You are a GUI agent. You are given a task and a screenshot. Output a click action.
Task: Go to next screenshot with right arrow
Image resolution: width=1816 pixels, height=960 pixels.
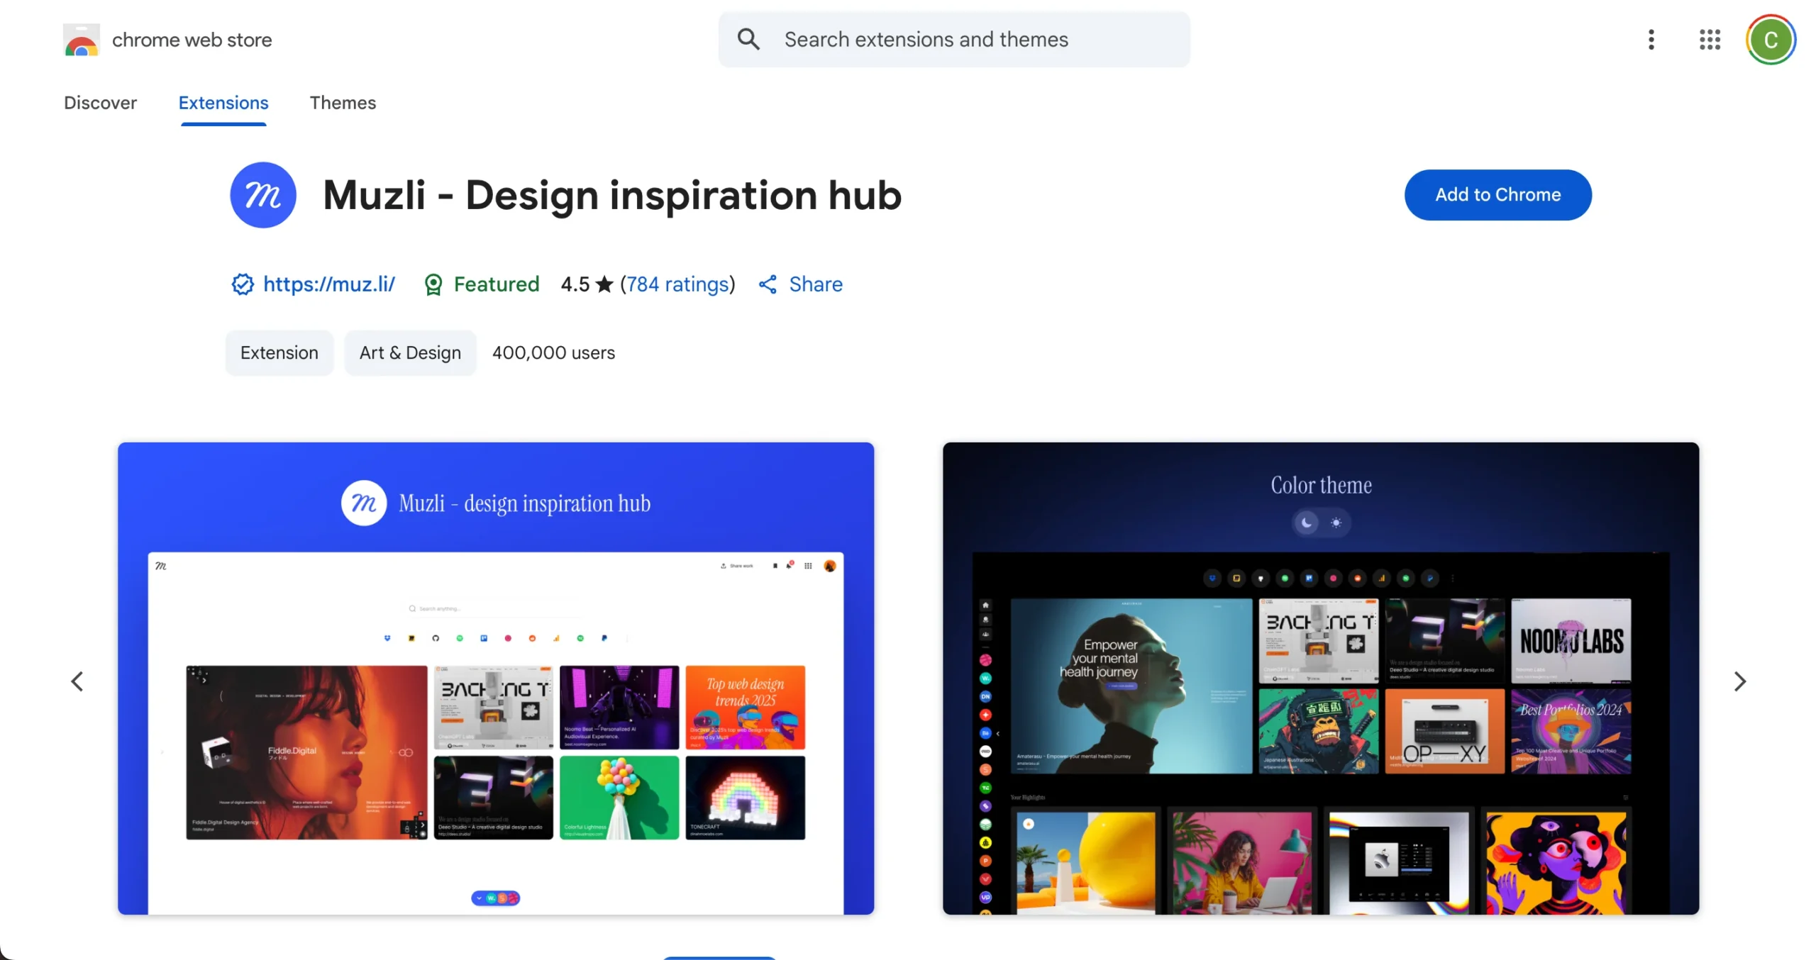coord(1739,681)
